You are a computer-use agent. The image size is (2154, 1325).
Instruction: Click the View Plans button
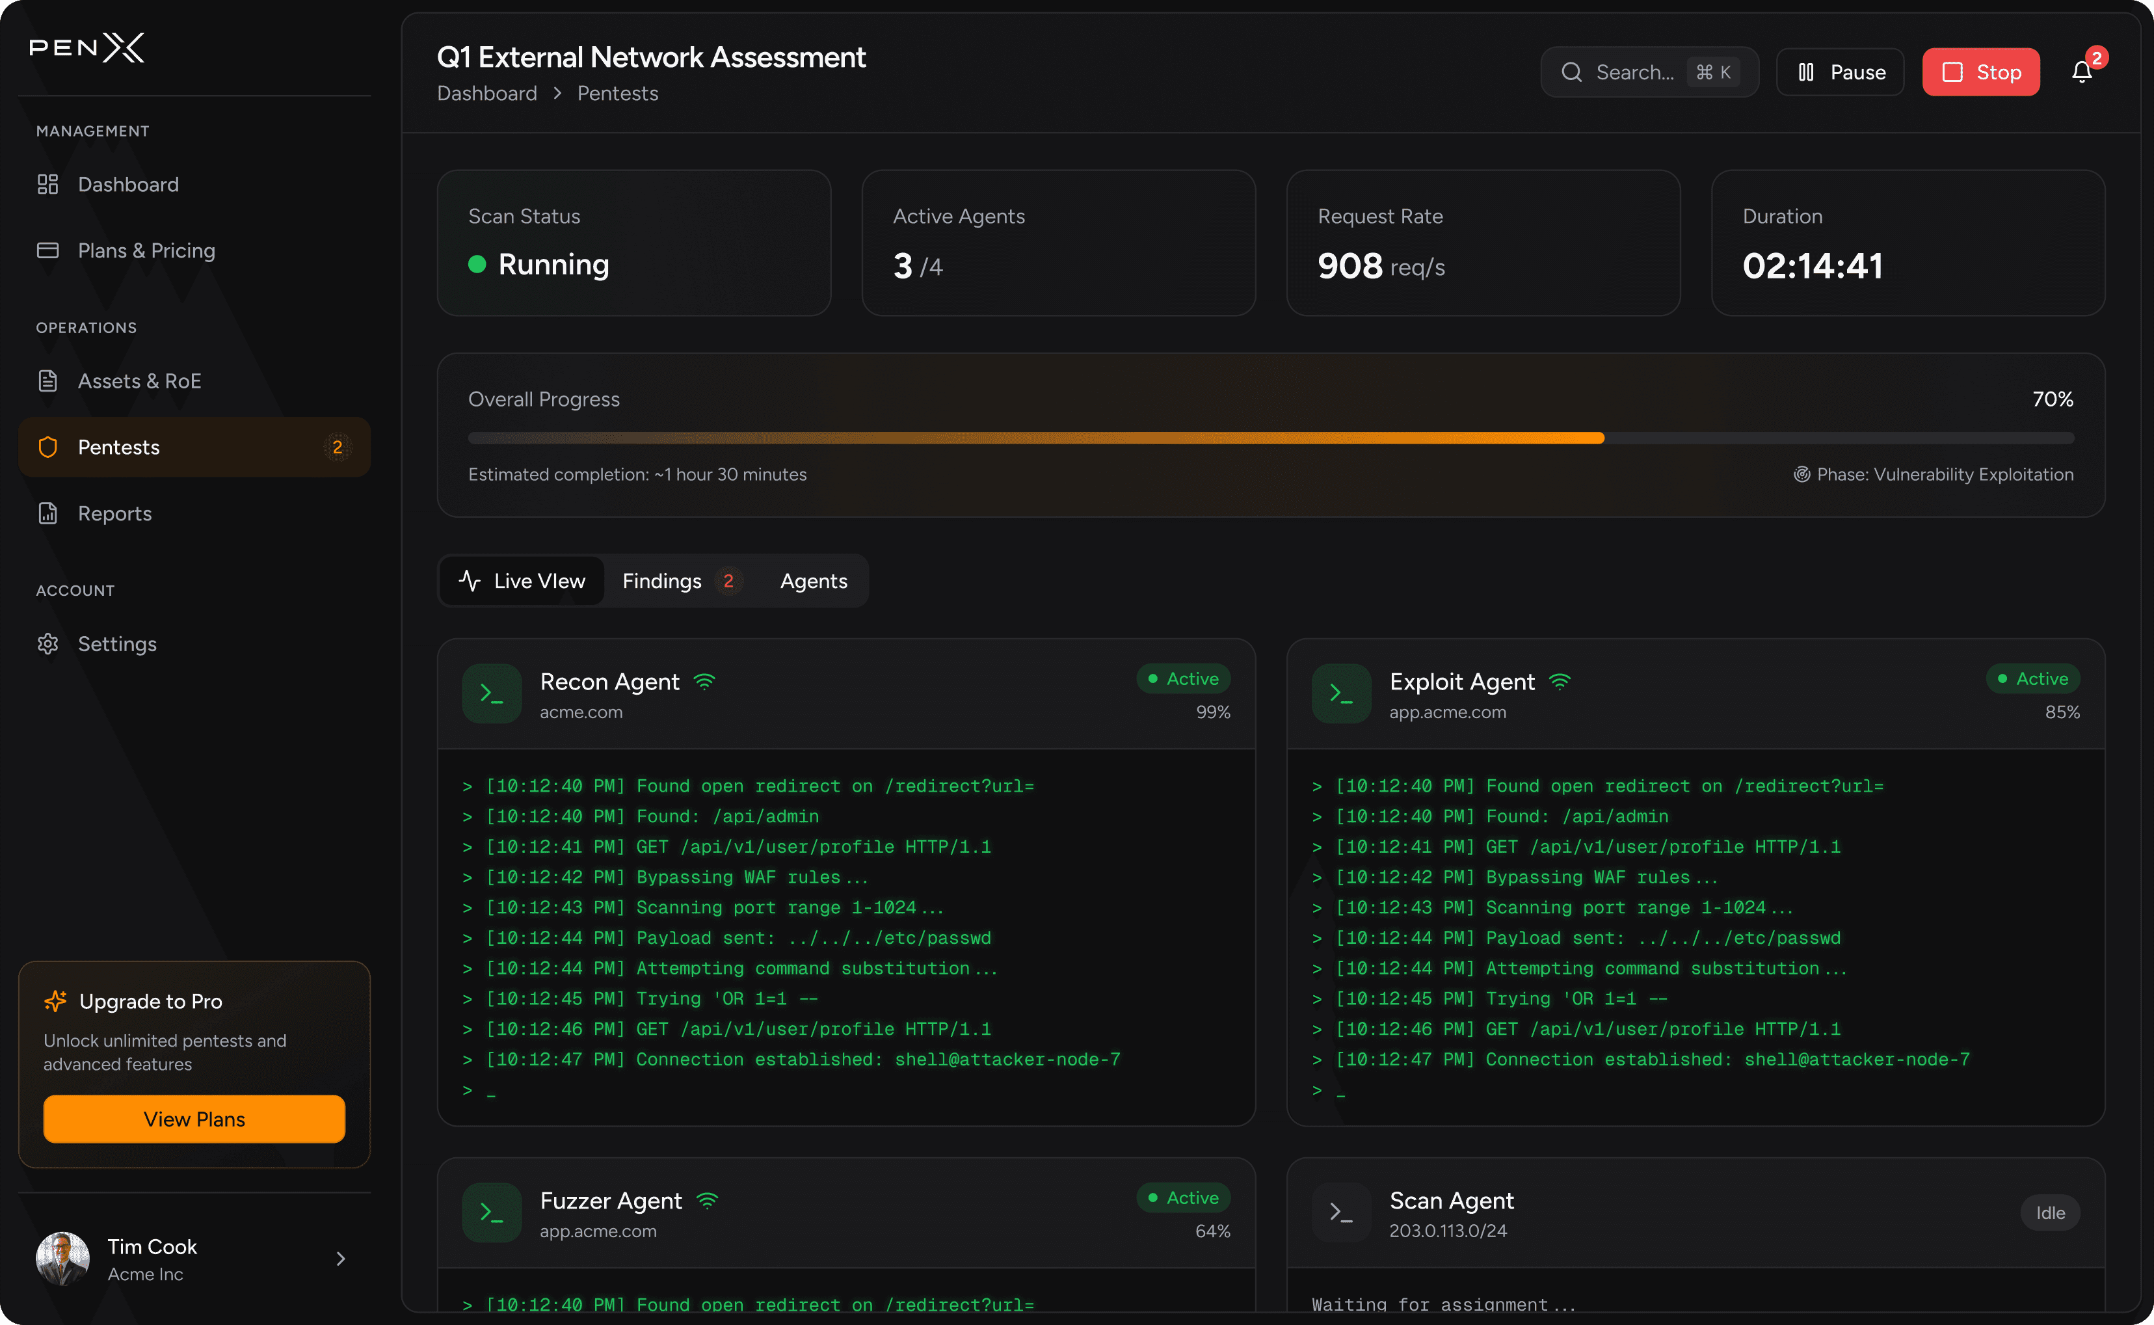coord(194,1119)
